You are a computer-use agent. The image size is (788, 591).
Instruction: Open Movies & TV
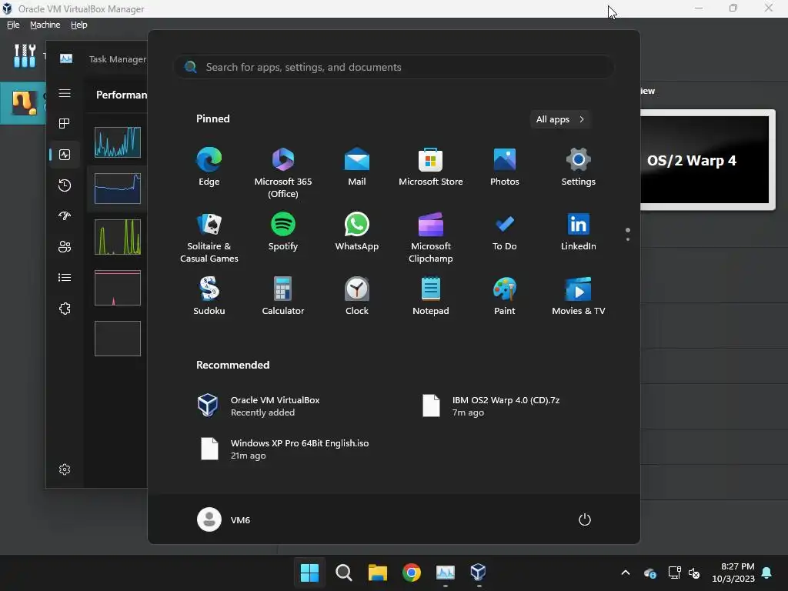(579, 296)
